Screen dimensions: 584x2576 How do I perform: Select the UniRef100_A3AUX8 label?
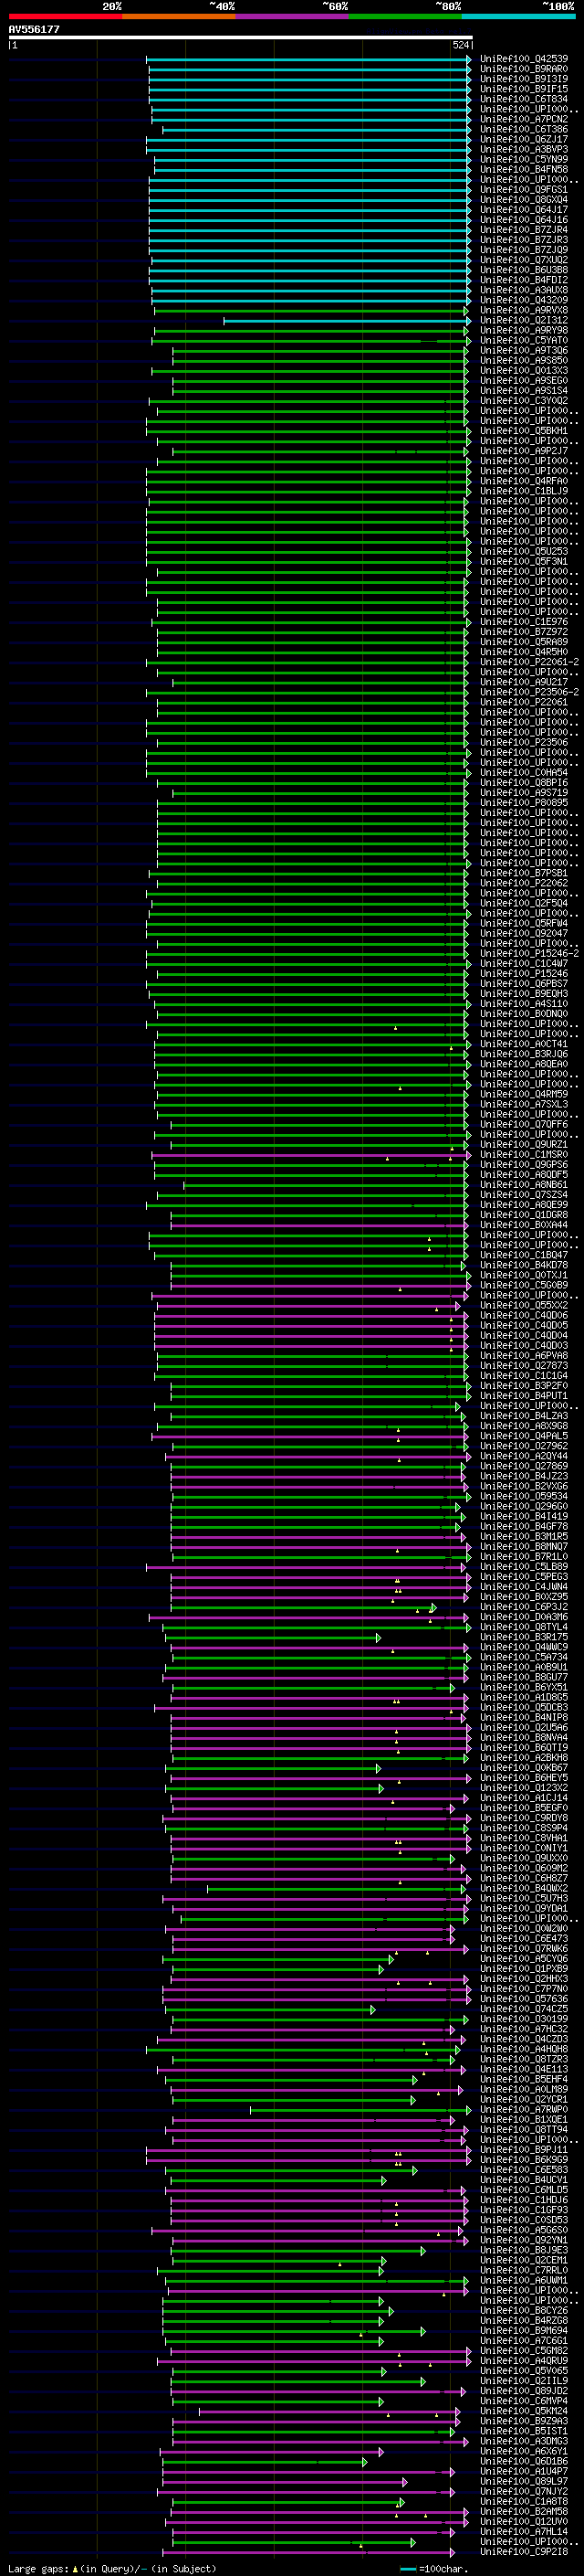[x=524, y=290]
